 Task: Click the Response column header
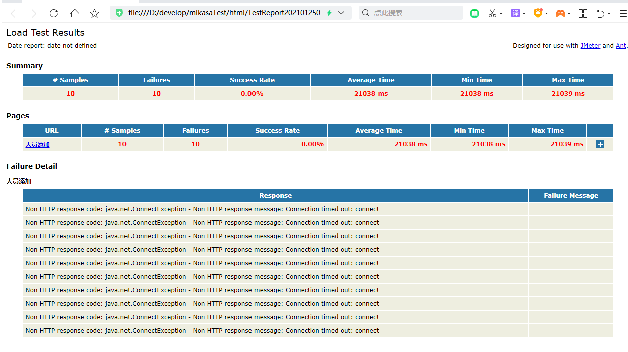[x=276, y=195]
